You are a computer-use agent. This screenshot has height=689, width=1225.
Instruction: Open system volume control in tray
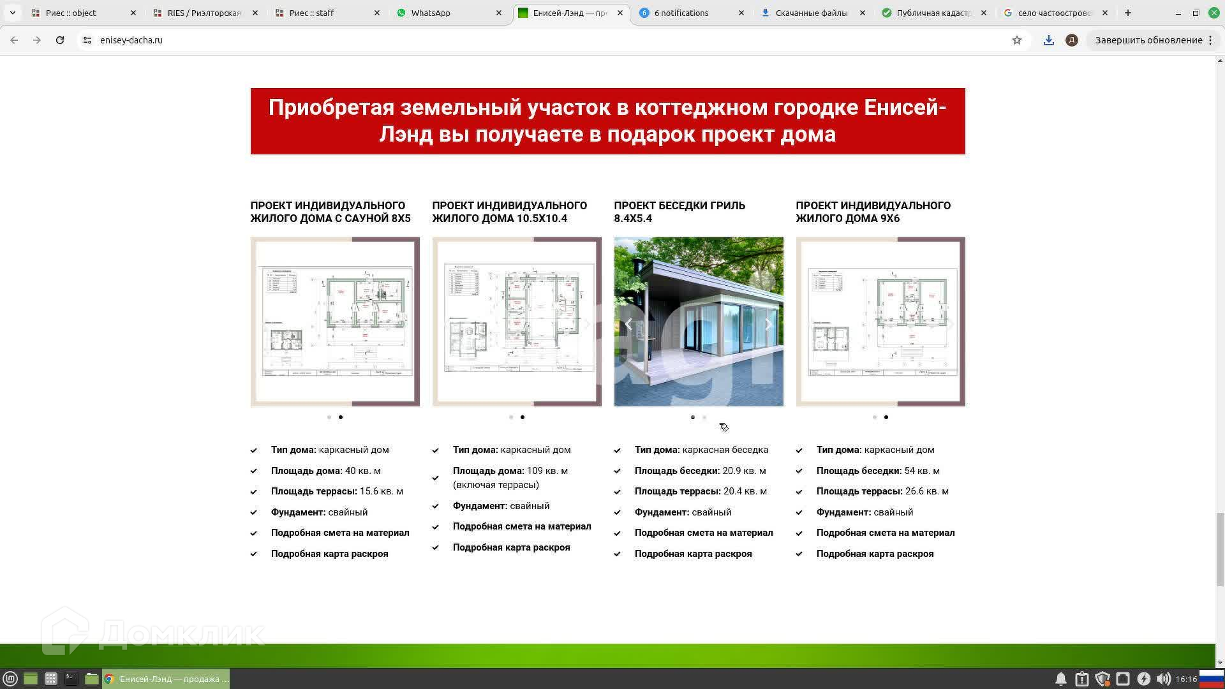pyautogui.click(x=1163, y=679)
